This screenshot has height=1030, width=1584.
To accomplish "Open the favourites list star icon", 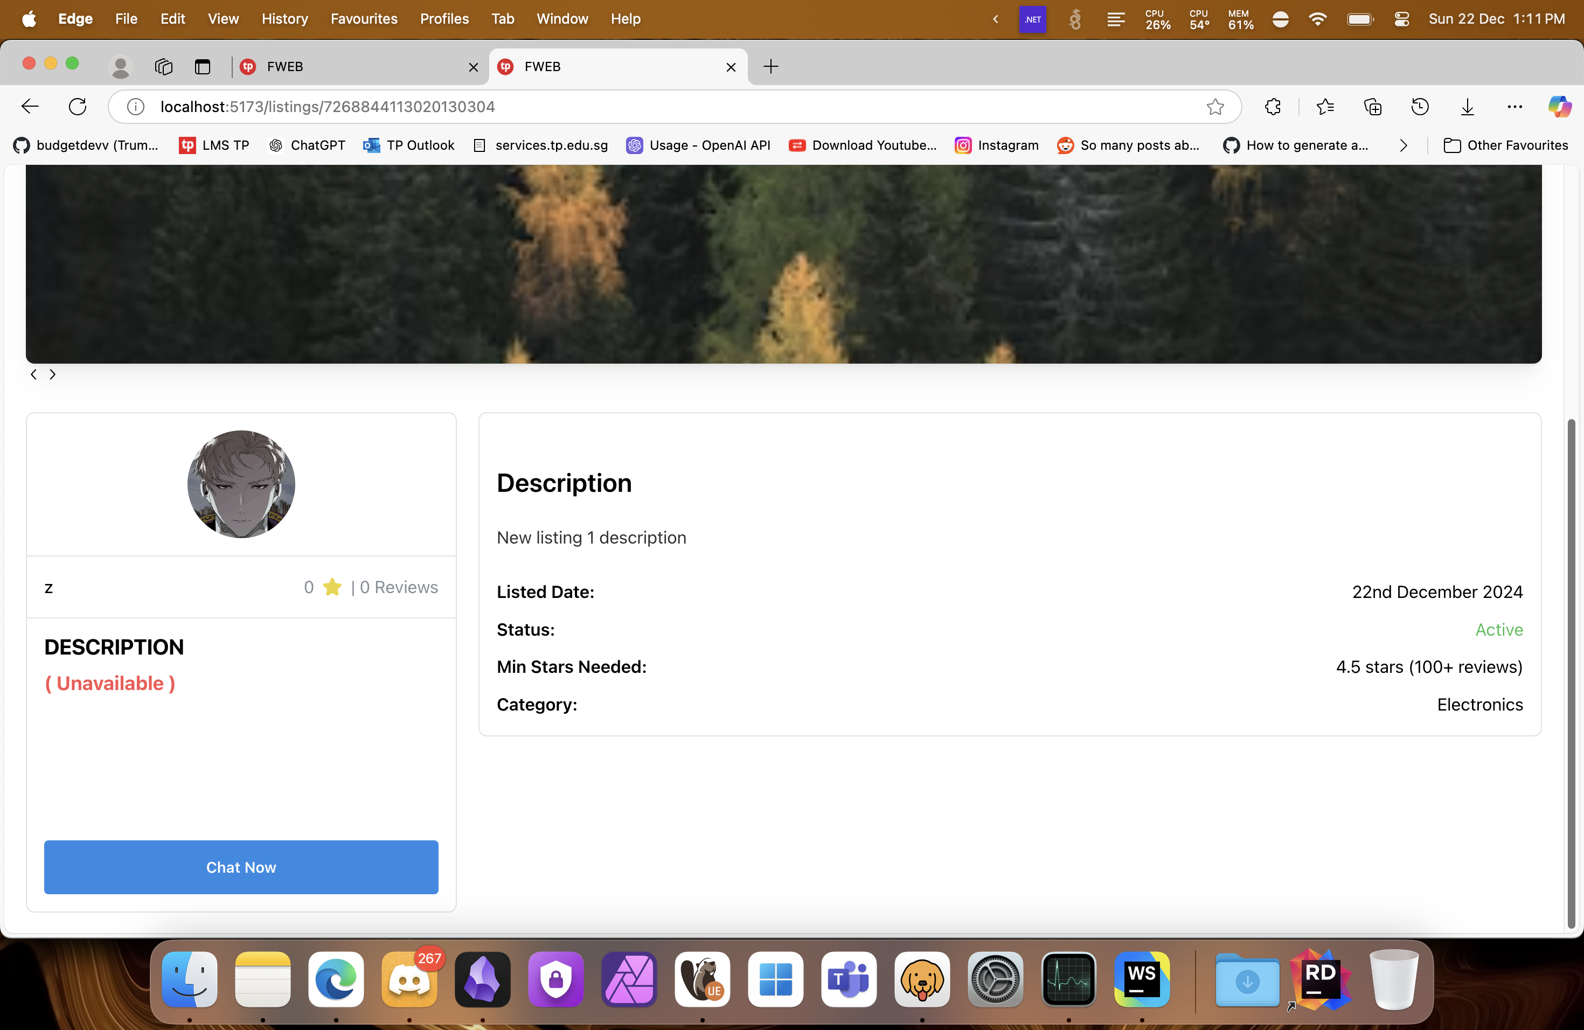I will pos(1324,107).
